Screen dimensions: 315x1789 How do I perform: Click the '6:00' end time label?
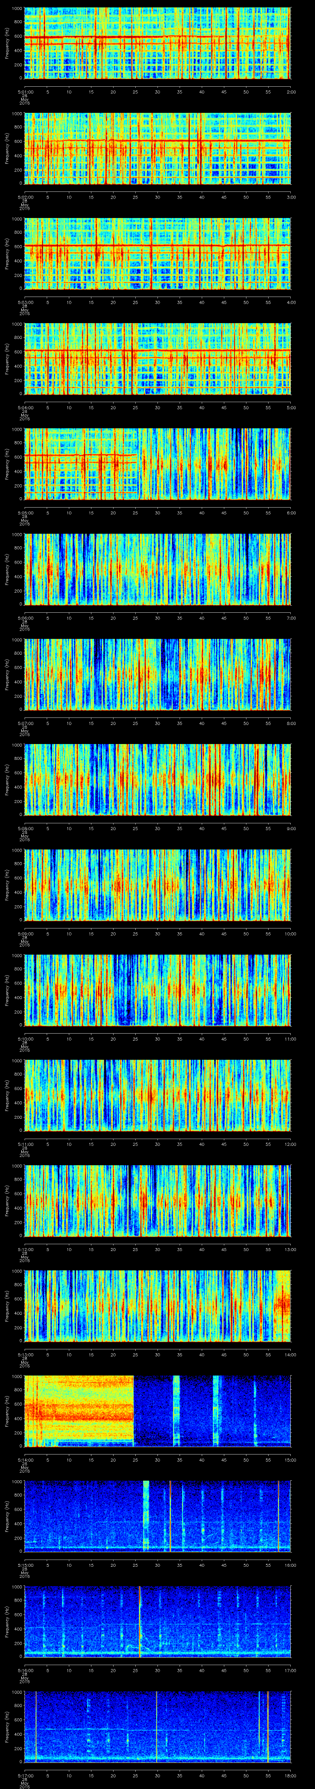point(291,512)
